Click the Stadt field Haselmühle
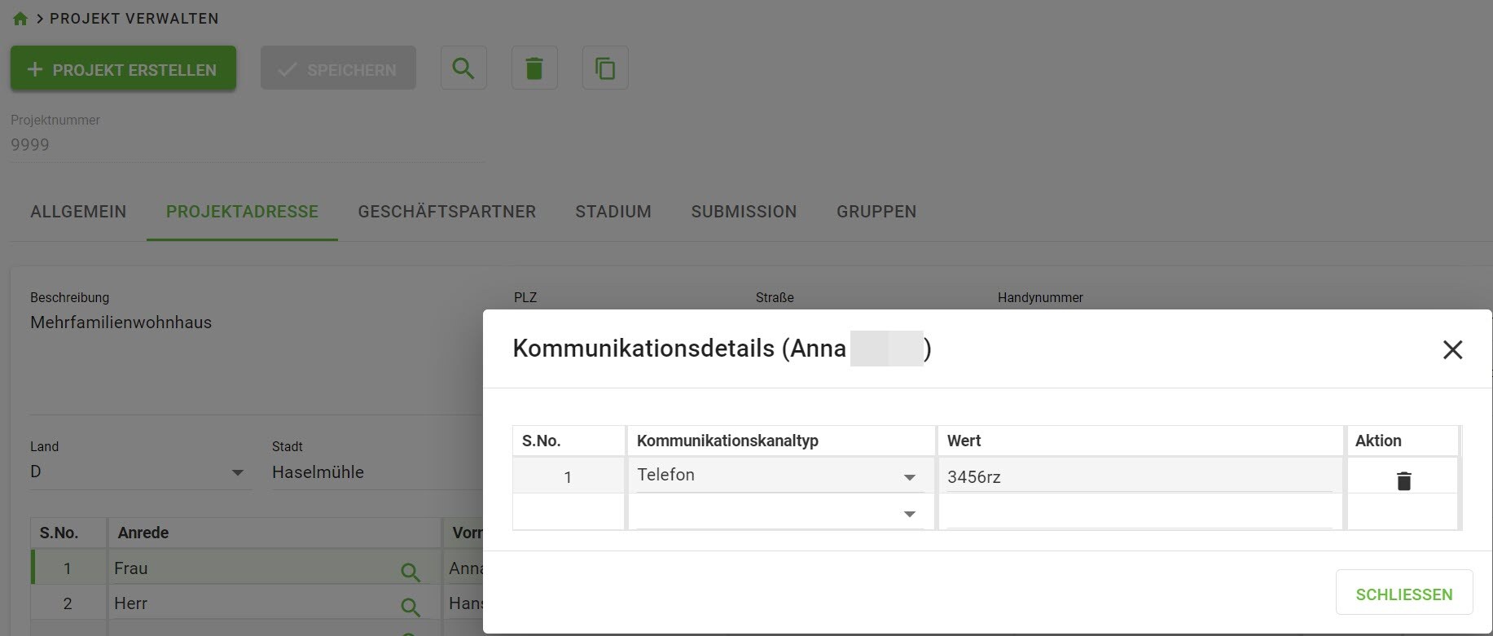This screenshot has width=1493, height=636. coord(378,472)
